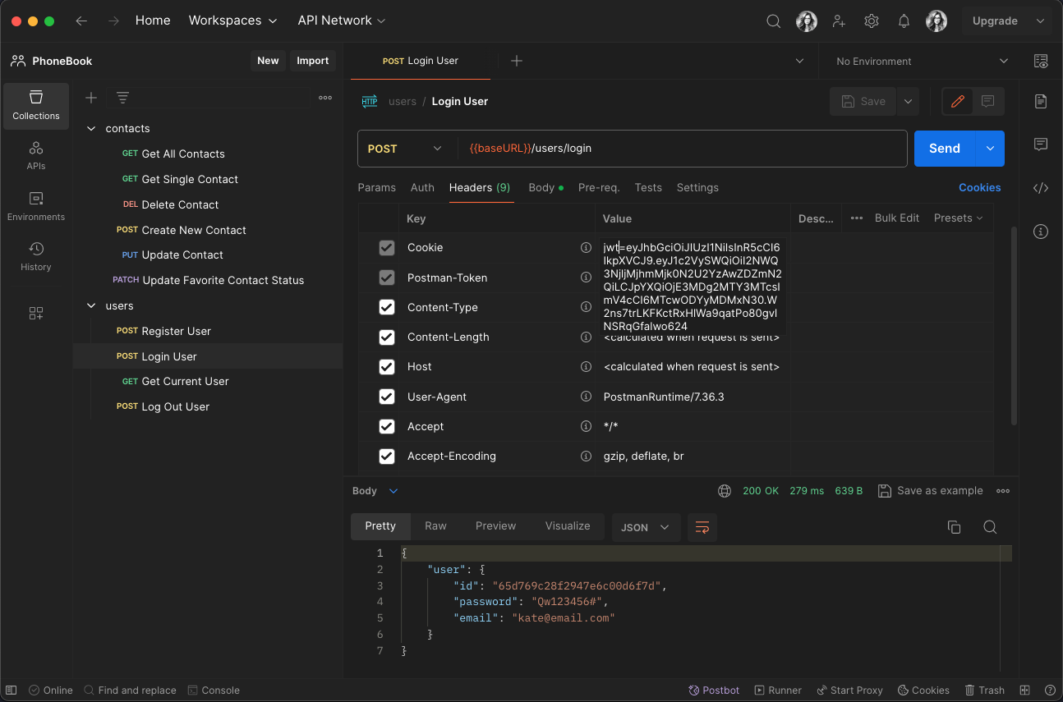Screen dimensions: 1063x702
Task: Switch to edit mode pencil icon
Action: coord(957,102)
